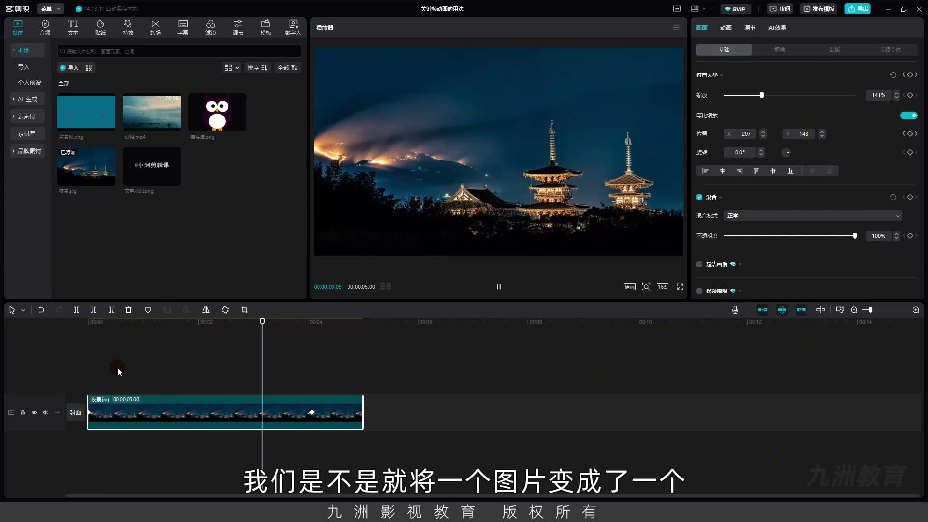The height and width of the screenshot is (522, 928).
Task: Open the player hamburger menu
Action: [676, 28]
